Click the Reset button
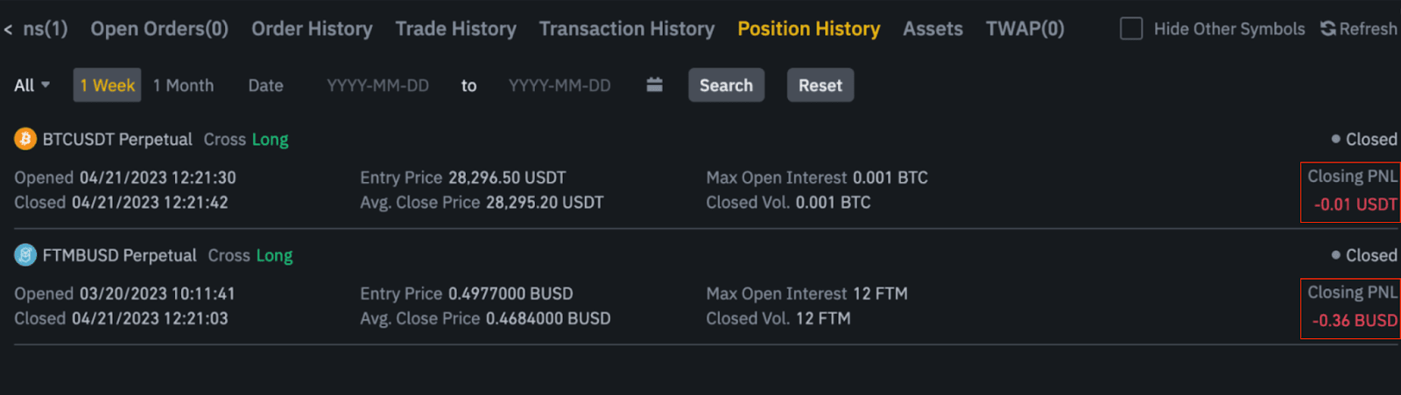This screenshot has height=395, width=1401. pos(820,85)
